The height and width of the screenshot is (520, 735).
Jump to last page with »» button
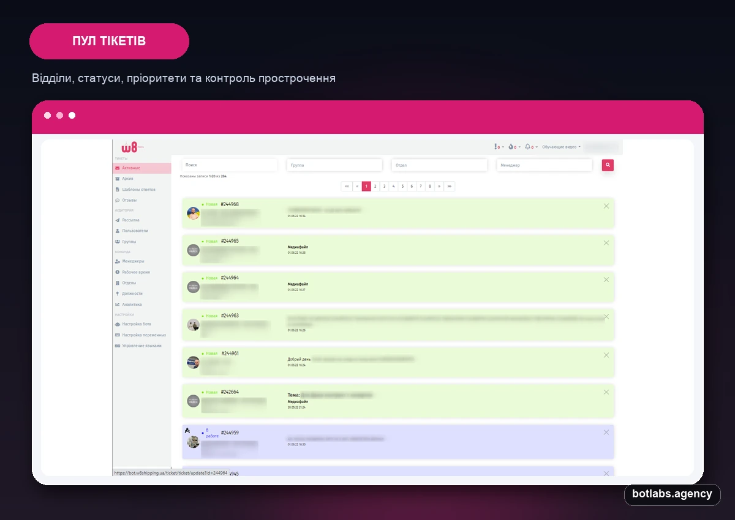(450, 187)
